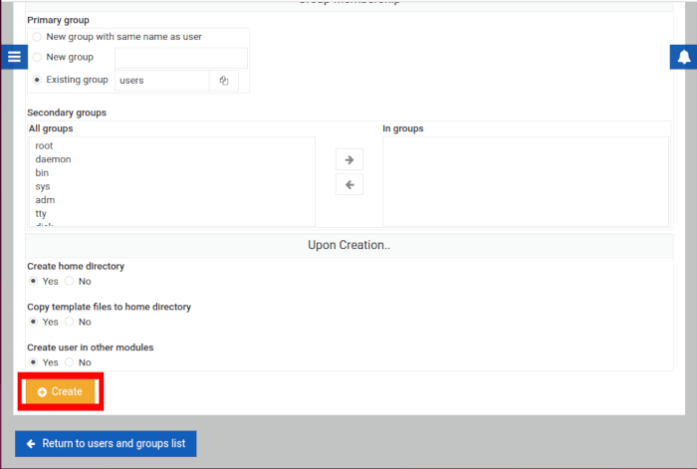The width and height of the screenshot is (697, 469).
Task: Select the New group radio option
Action: (x=38, y=57)
